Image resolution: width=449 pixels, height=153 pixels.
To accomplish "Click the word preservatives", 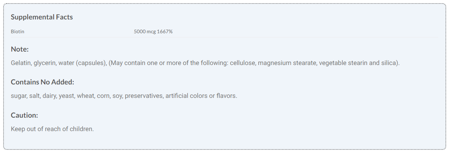I will 143,96.
